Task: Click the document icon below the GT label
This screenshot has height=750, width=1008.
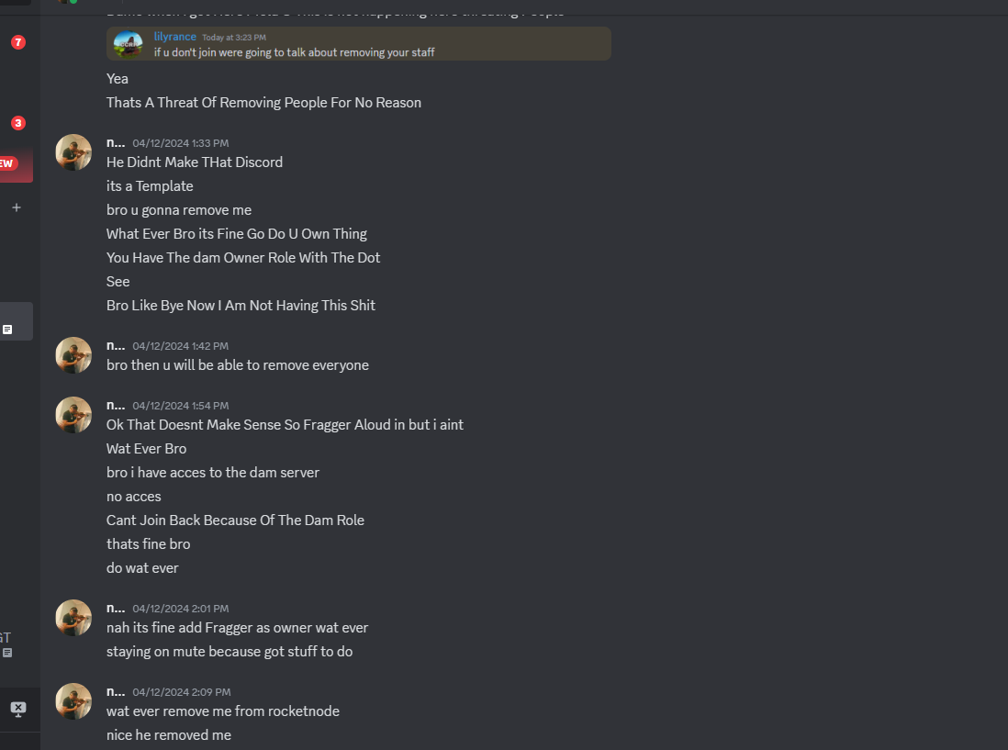Action: pyautogui.click(x=7, y=653)
